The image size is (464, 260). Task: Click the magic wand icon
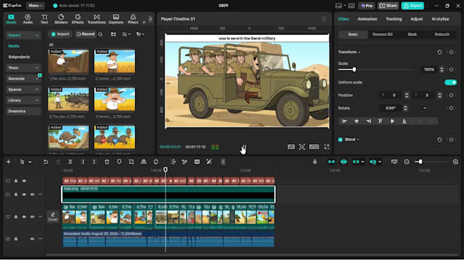[x=209, y=162]
